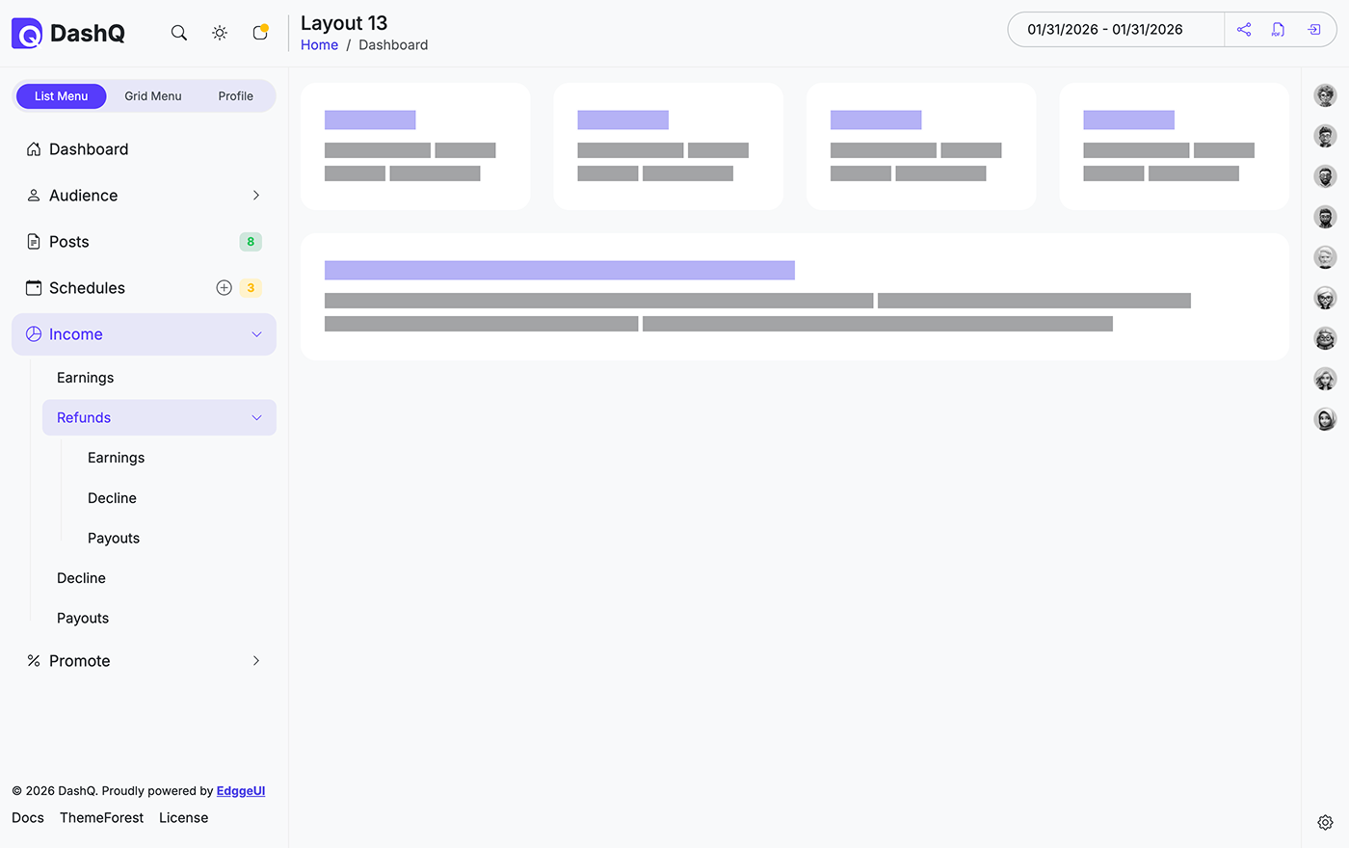1349x848 pixels.
Task: Add a new schedule with the plus icon
Action: click(224, 287)
